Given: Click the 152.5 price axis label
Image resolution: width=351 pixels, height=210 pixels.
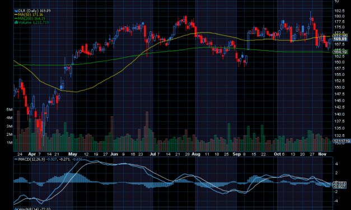Looking at the screenshot, I should click(x=339, y=80).
